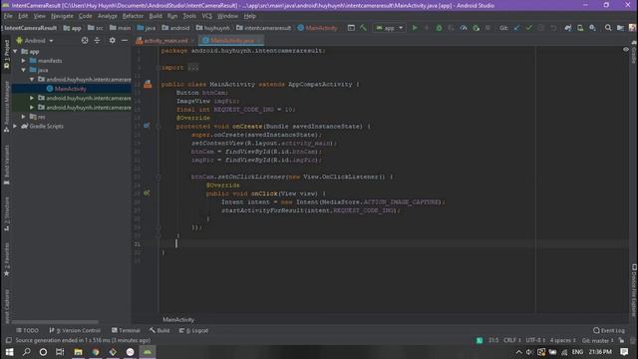Screen dimensions: 638x359
Task: Expand the manifests folder
Action: (x=24, y=60)
